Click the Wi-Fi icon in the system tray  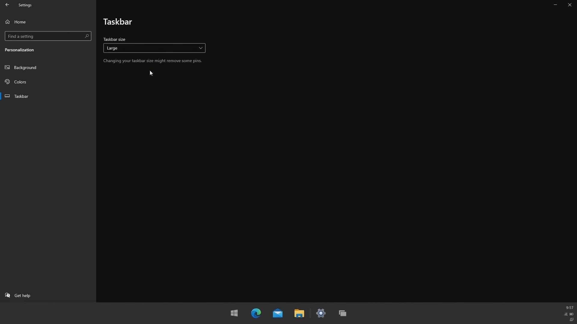566,314
